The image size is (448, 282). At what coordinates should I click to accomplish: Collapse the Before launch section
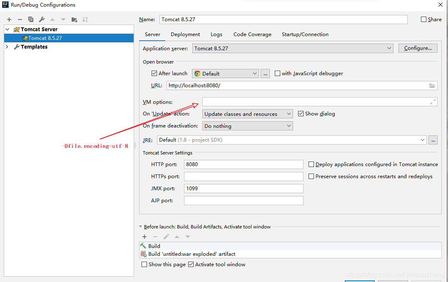(x=140, y=227)
